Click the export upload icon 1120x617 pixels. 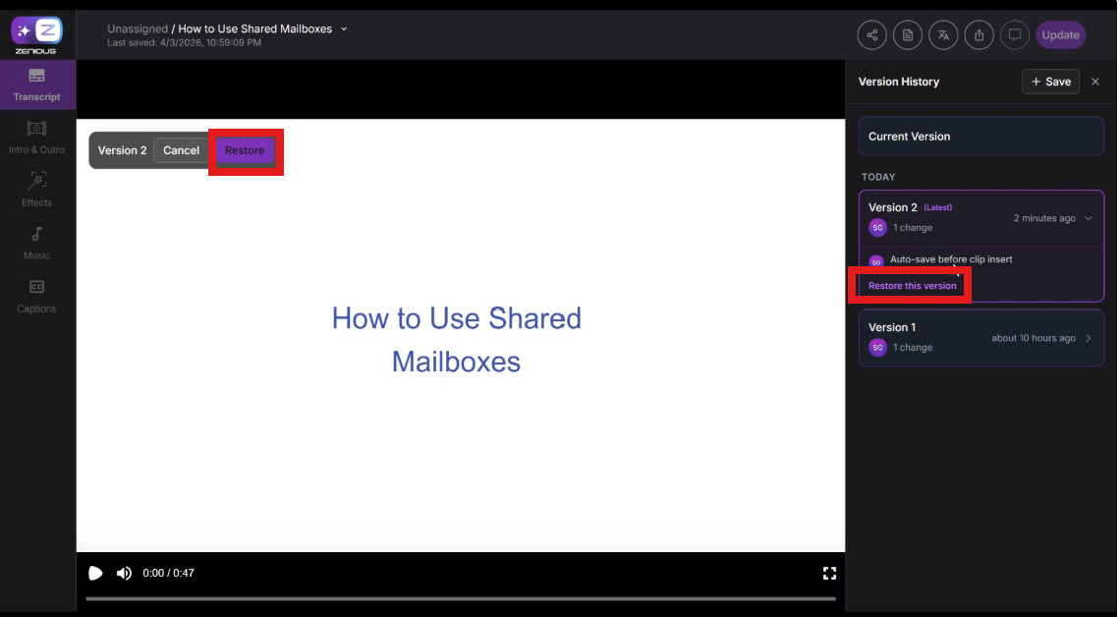979,35
